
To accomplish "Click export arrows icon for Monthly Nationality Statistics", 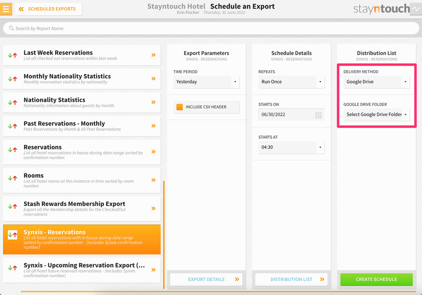I will coord(12,79).
